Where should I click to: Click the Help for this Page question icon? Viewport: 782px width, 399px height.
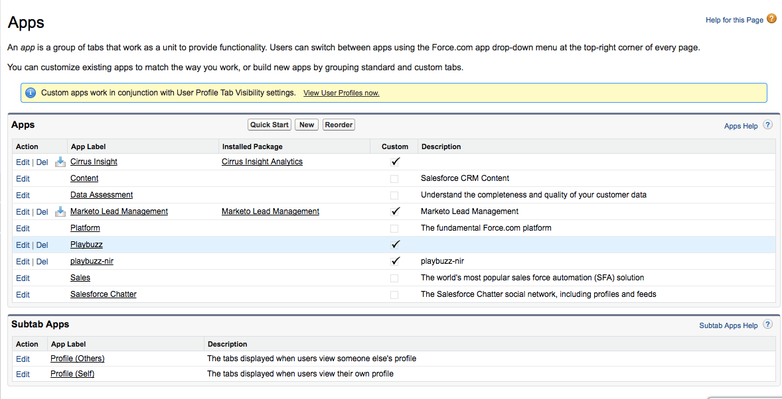pos(771,19)
